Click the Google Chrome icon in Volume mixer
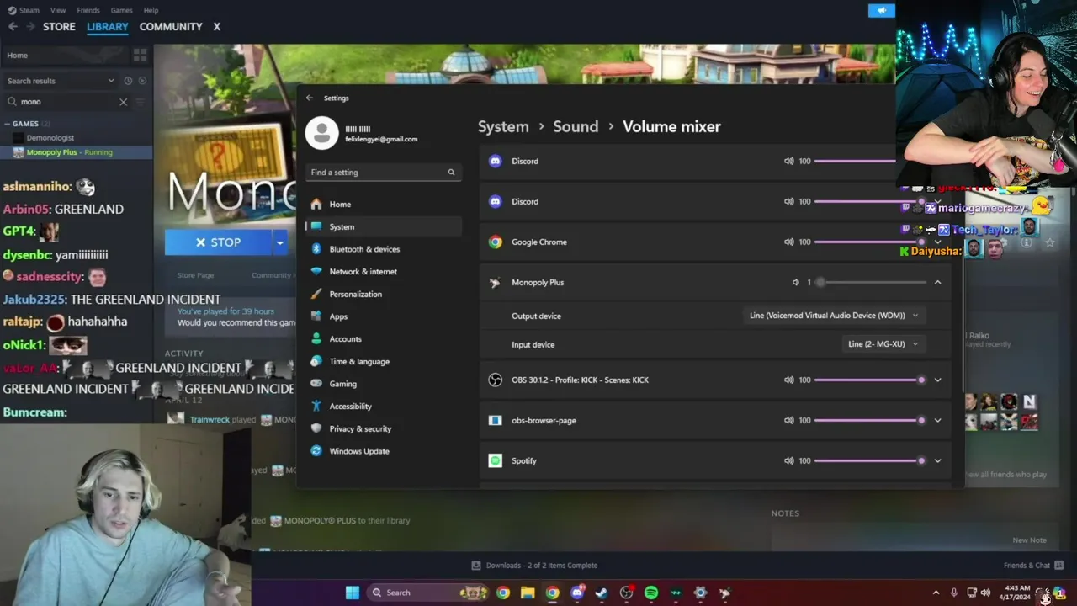Image resolution: width=1077 pixels, height=606 pixels. [496, 242]
